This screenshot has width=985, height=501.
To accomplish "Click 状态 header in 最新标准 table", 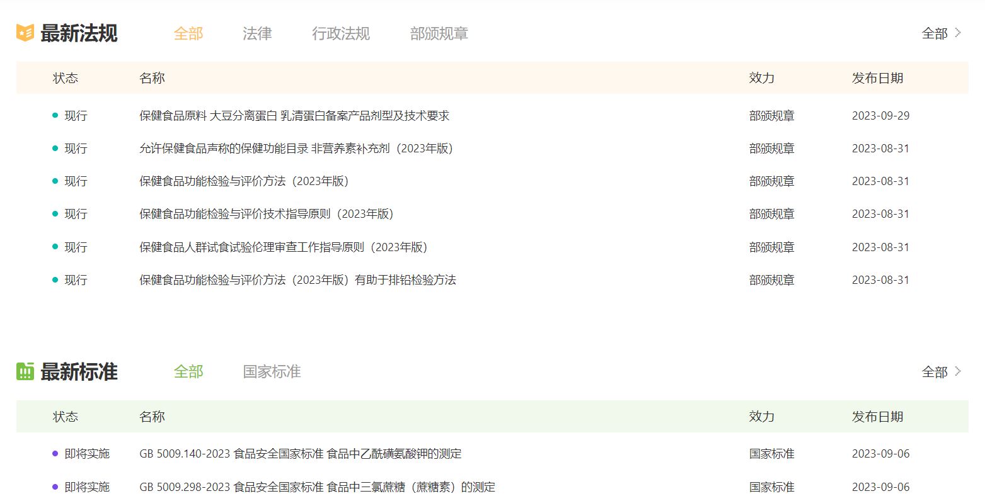I will tap(66, 417).
